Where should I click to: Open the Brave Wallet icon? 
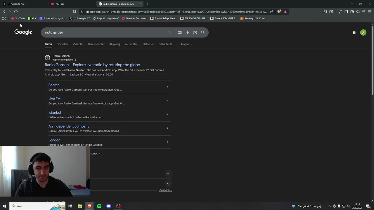[x=352, y=12]
